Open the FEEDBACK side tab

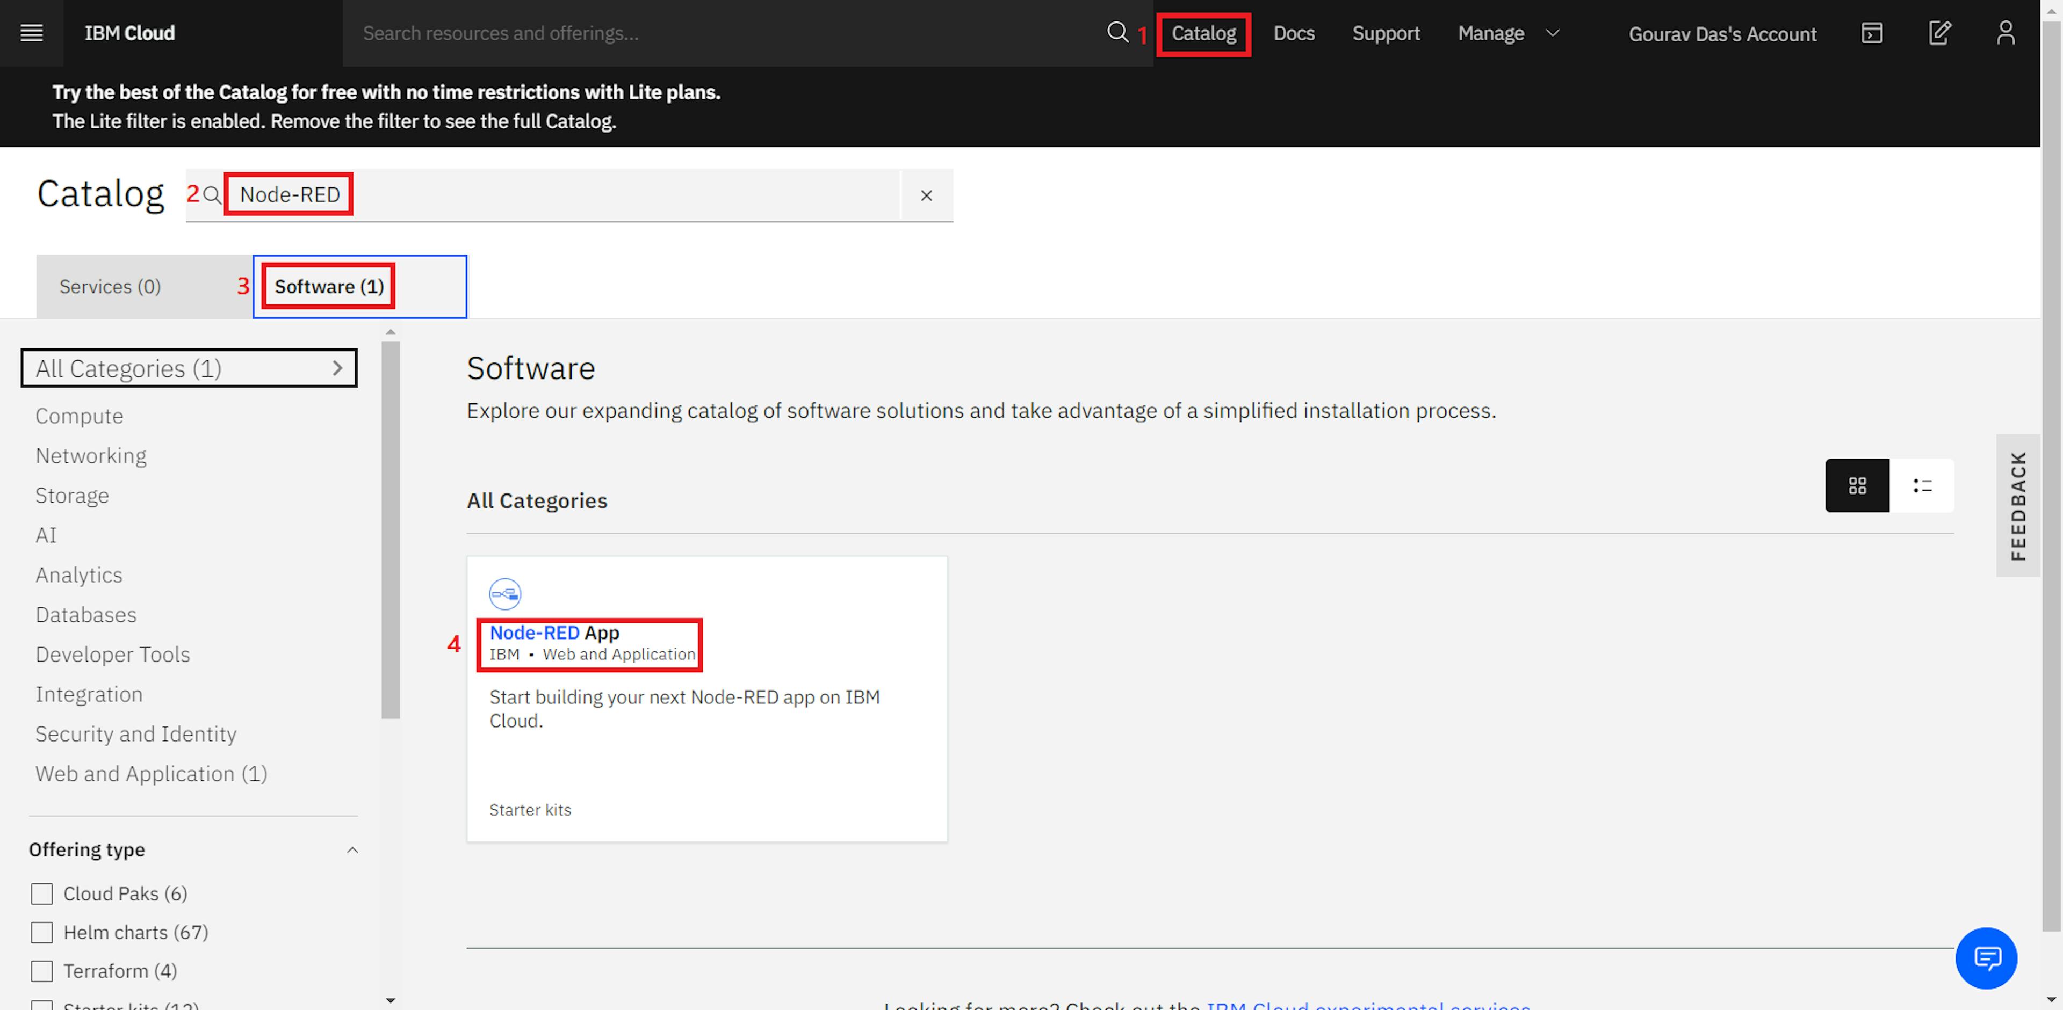2017,505
